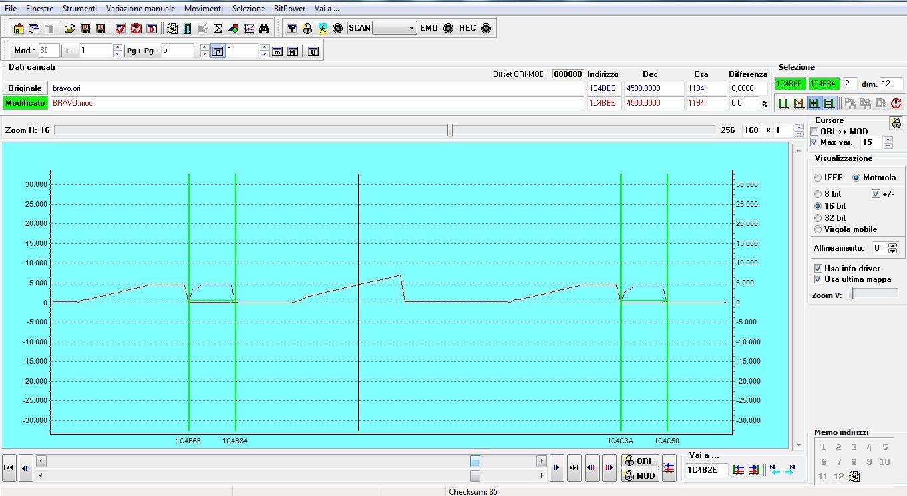Select the 32 bit radio button
This screenshot has height=496, width=907.
click(x=818, y=218)
